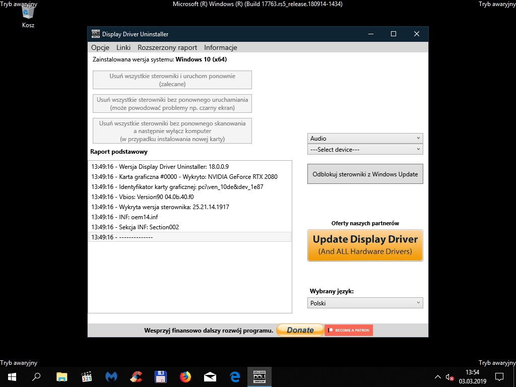
Task: Click the Donate button
Action: [x=300, y=330]
